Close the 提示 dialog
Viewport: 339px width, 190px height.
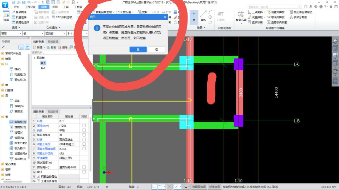point(165,17)
